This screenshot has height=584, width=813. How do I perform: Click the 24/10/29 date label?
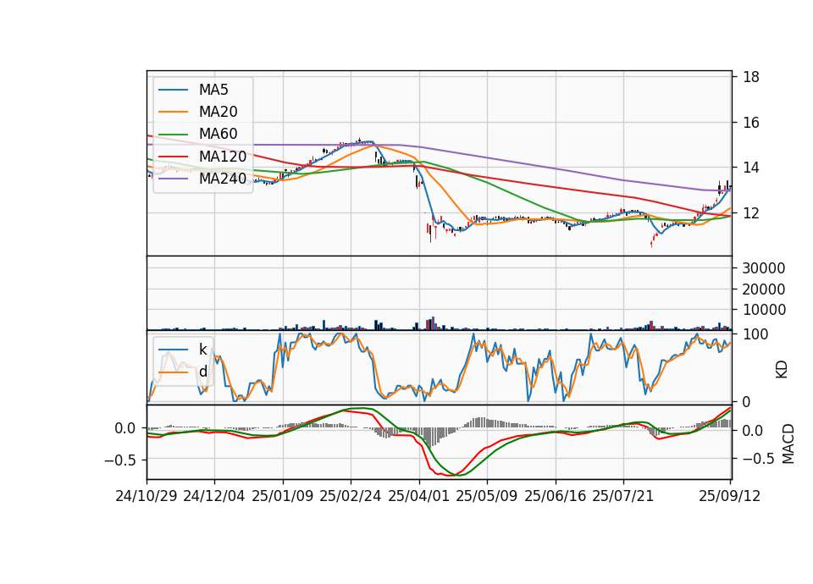pyautogui.click(x=147, y=496)
